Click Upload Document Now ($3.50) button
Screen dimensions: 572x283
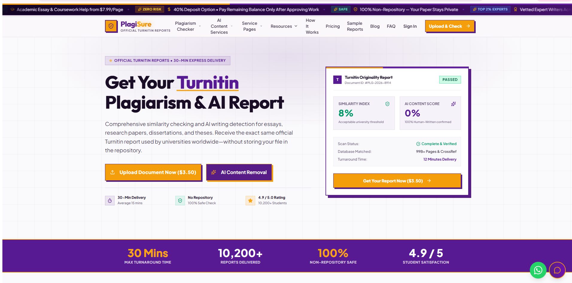(x=153, y=172)
